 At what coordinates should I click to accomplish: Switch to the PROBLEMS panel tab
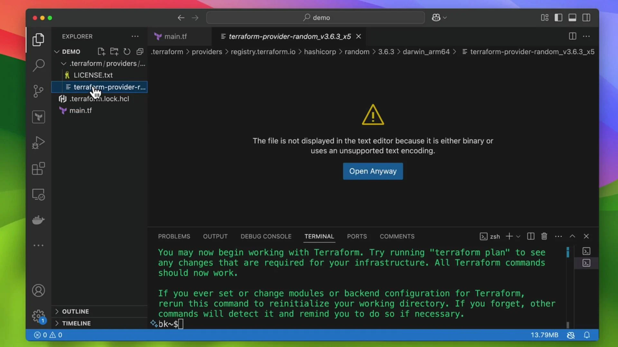point(174,236)
